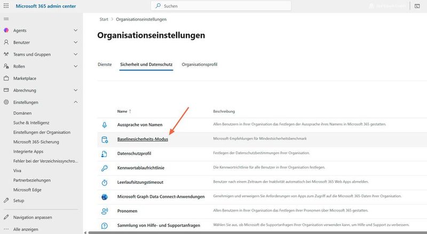The image size is (427, 234).
Task: Click Microsoft 365 admin center title
Action: (46, 6)
